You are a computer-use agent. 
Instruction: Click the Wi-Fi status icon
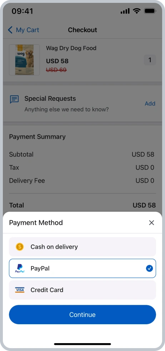pos(136,11)
